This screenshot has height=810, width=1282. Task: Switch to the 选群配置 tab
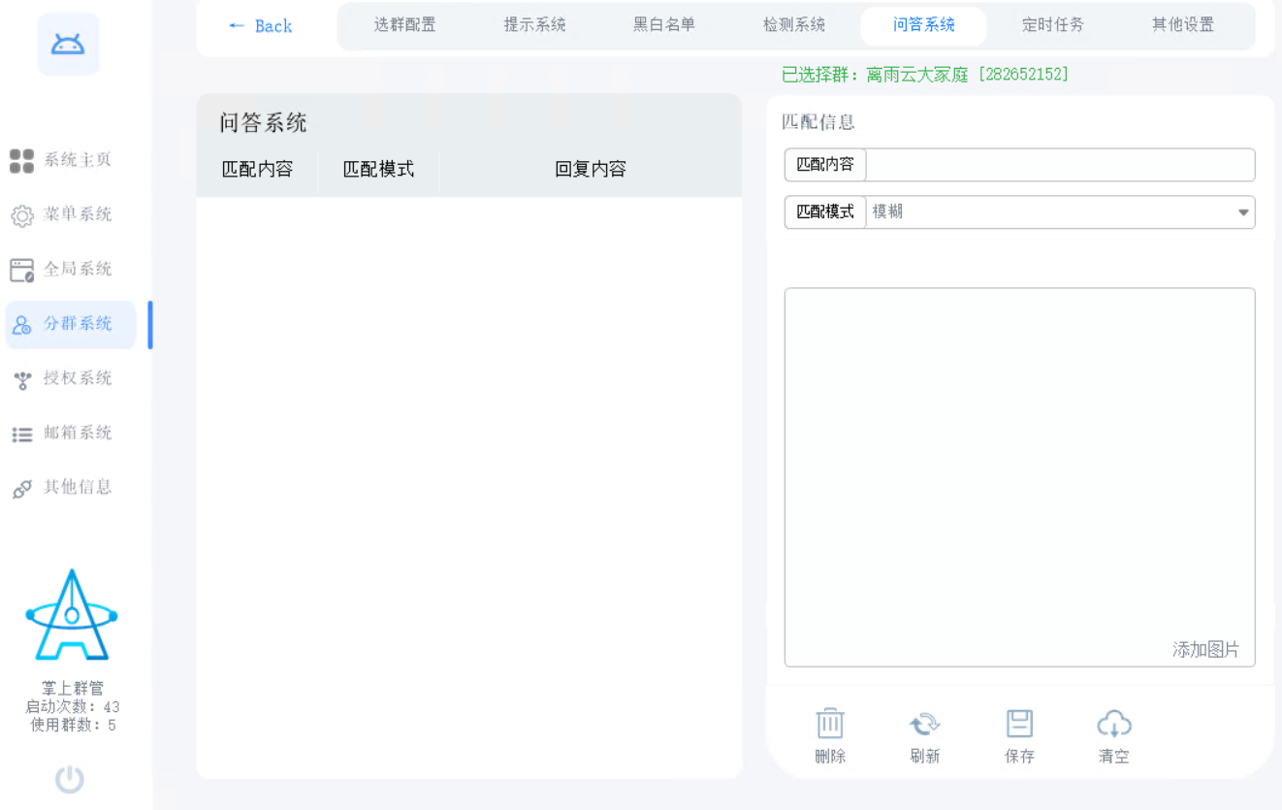coord(404,25)
